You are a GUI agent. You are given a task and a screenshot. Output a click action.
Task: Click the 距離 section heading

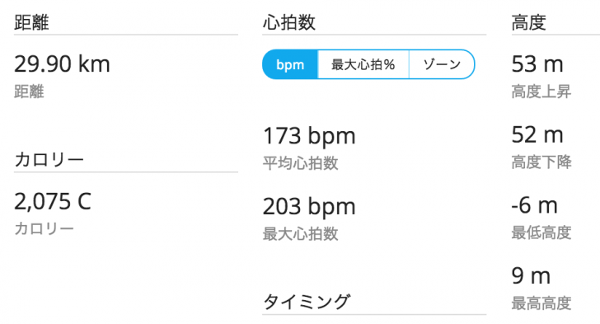point(31,22)
